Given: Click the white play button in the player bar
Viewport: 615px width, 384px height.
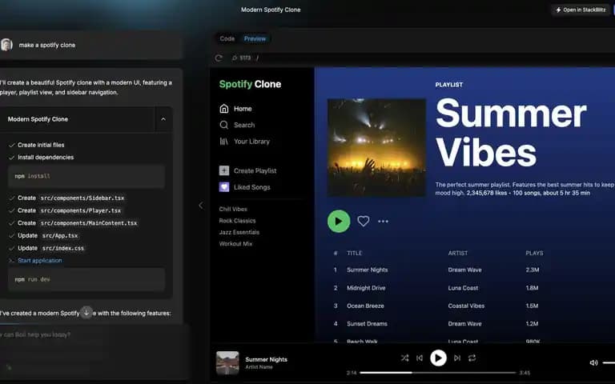Looking at the screenshot, I should (438, 358).
